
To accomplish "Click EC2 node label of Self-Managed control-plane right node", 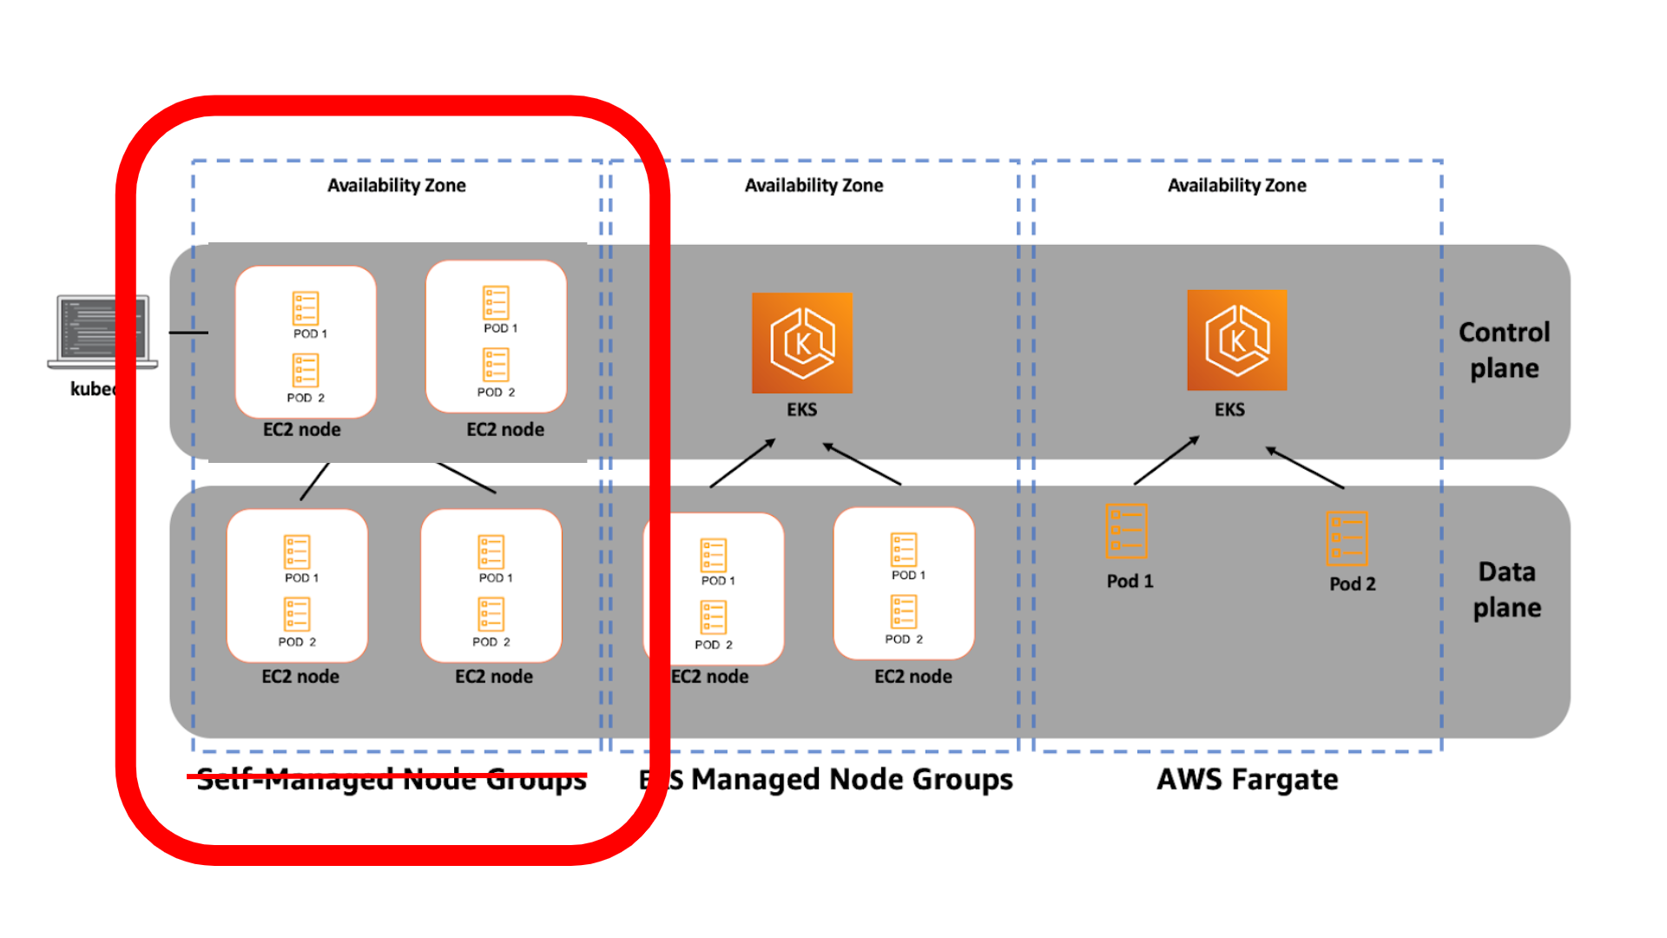I will tap(505, 429).
